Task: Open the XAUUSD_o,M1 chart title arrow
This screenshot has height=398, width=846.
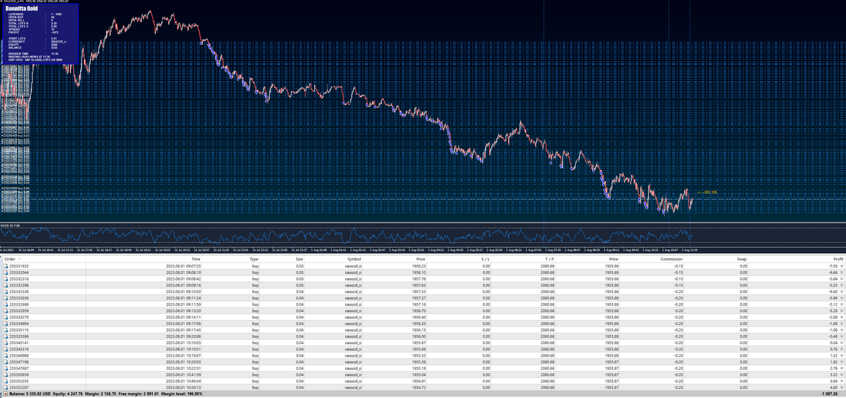Action: tap(2, 1)
